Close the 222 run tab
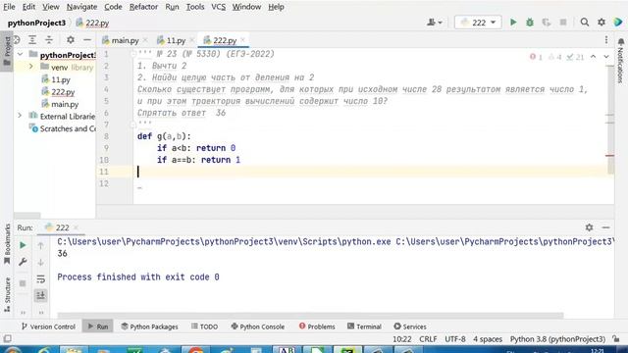This screenshot has width=628, height=353. click(x=76, y=227)
